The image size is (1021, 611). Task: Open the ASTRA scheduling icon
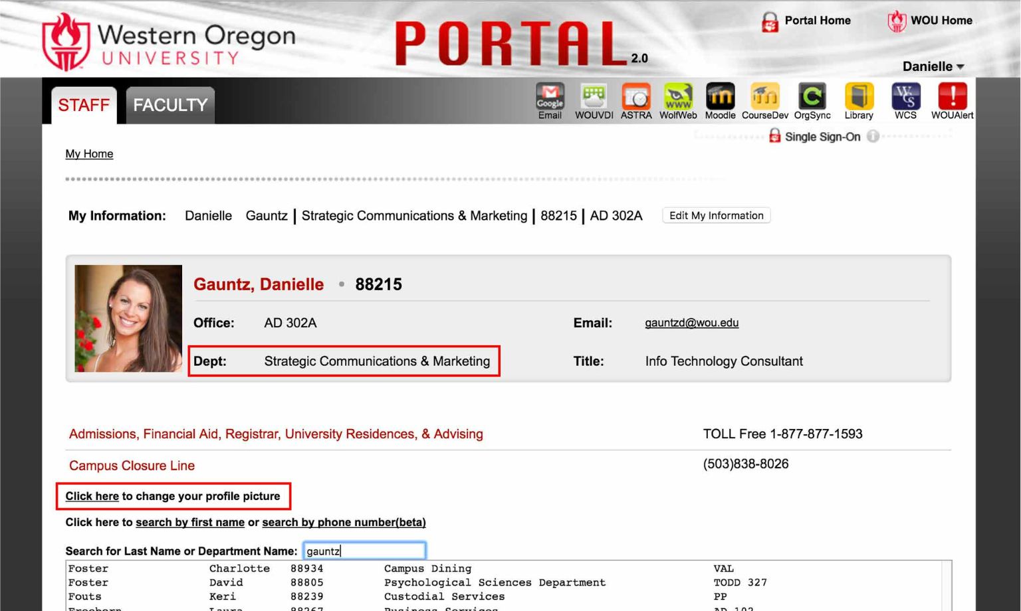tap(636, 97)
